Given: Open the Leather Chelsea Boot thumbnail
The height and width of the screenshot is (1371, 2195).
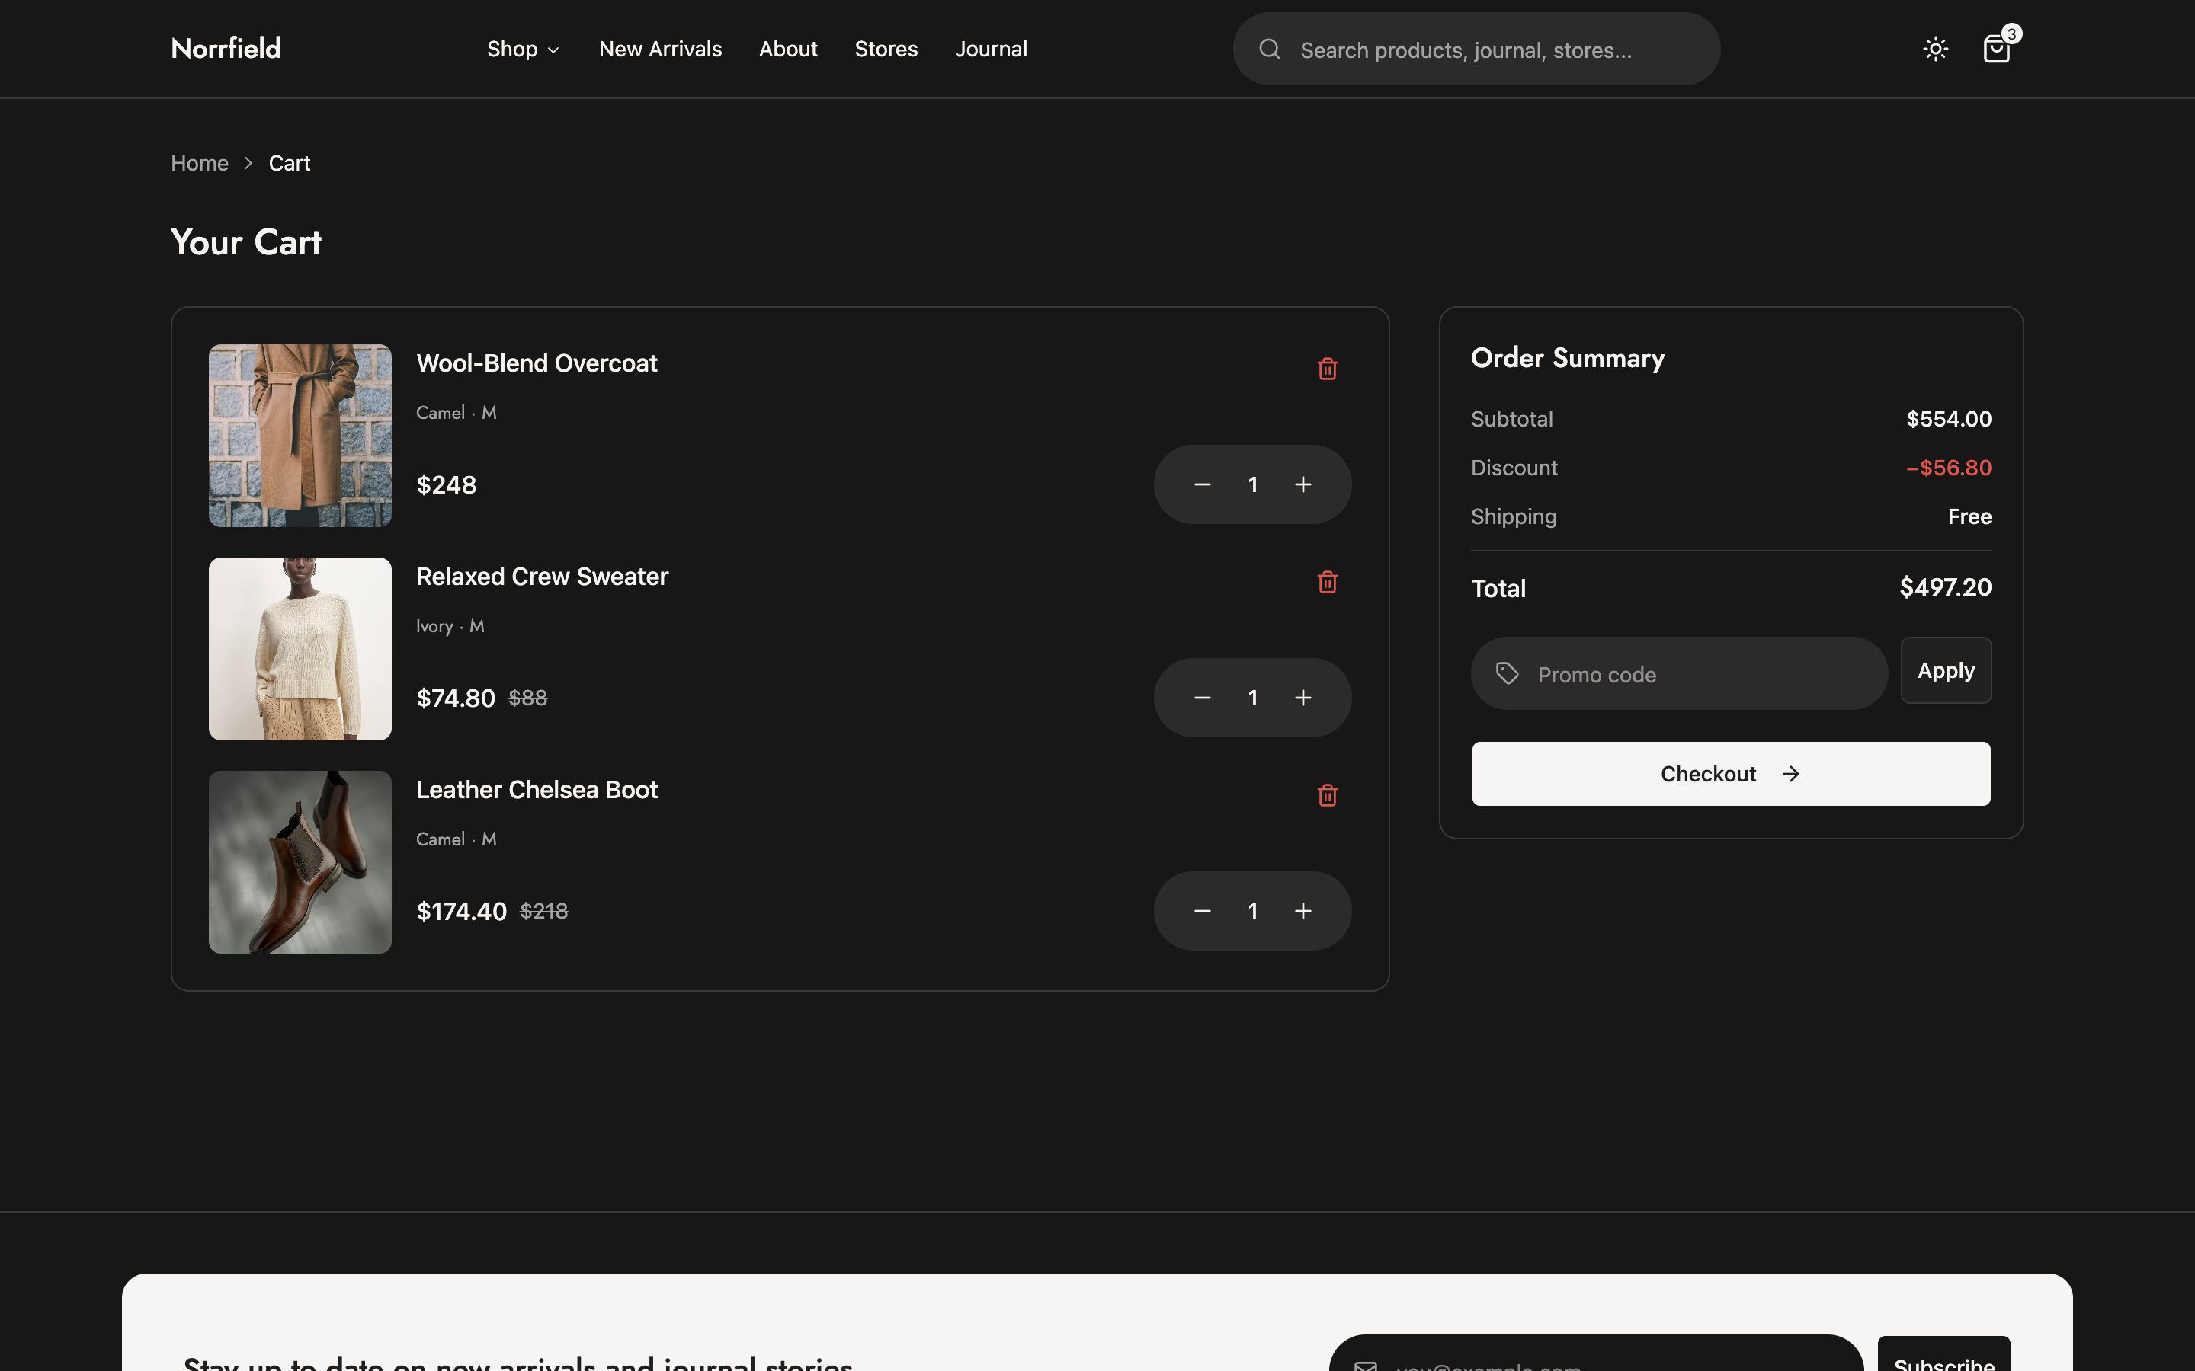Looking at the screenshot, I should (300, 861).
